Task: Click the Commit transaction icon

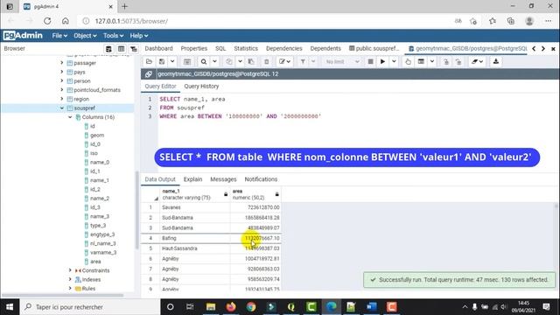Action: [x=445, y=62]
